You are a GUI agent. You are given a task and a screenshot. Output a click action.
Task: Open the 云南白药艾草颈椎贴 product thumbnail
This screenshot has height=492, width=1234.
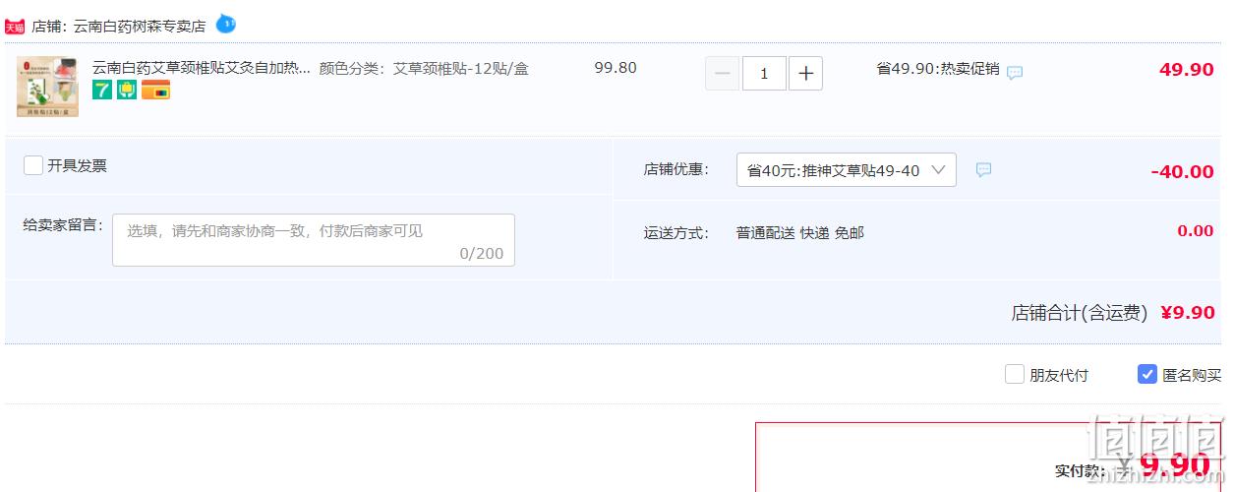click(47, 87)
